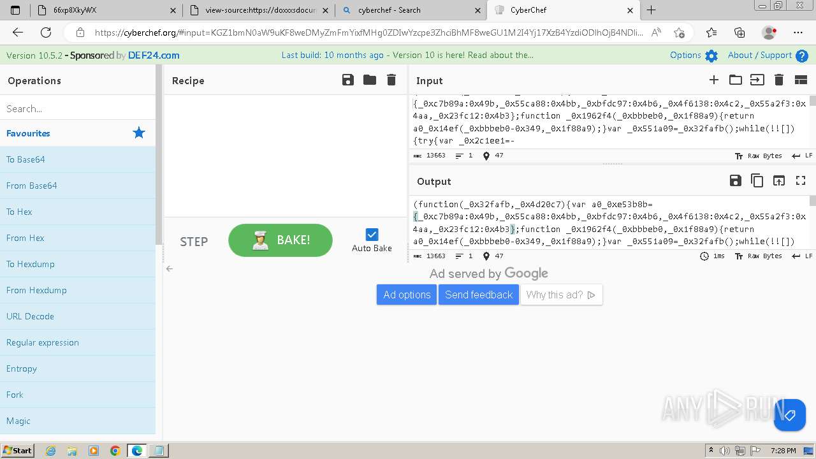Select the From Hexdump operation

click(78, 290)
